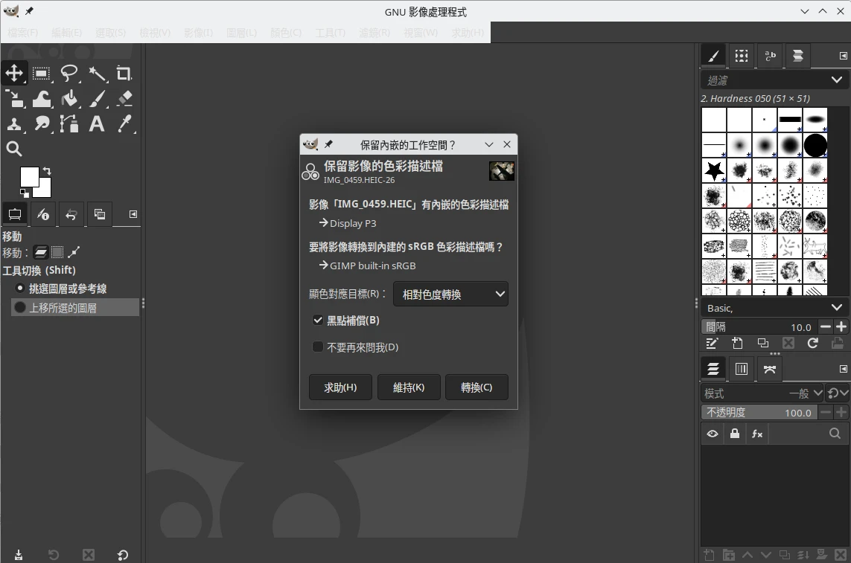Open the 濾鏡(R) menu

pyautogui.click(x=374, y=33)
